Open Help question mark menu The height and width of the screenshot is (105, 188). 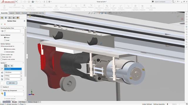pos(178,2)
